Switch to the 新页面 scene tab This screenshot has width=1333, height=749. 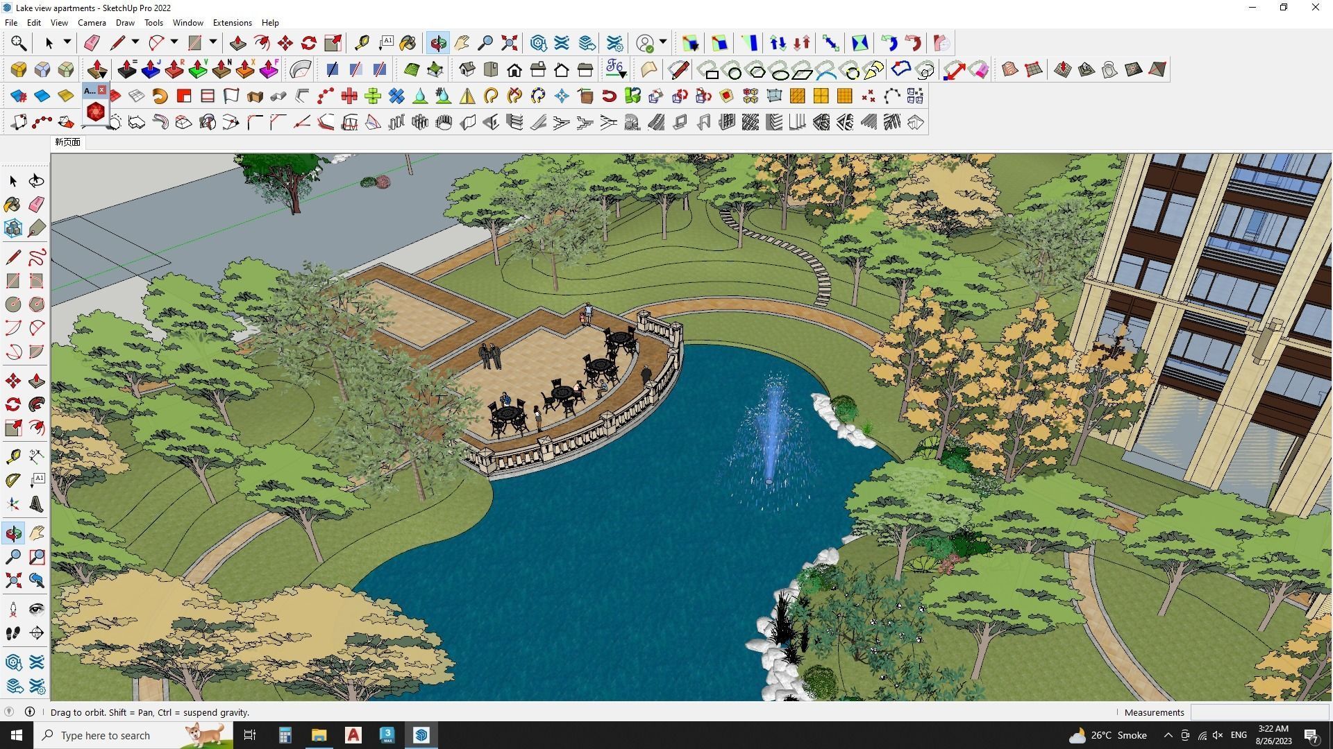pos(68,142)
